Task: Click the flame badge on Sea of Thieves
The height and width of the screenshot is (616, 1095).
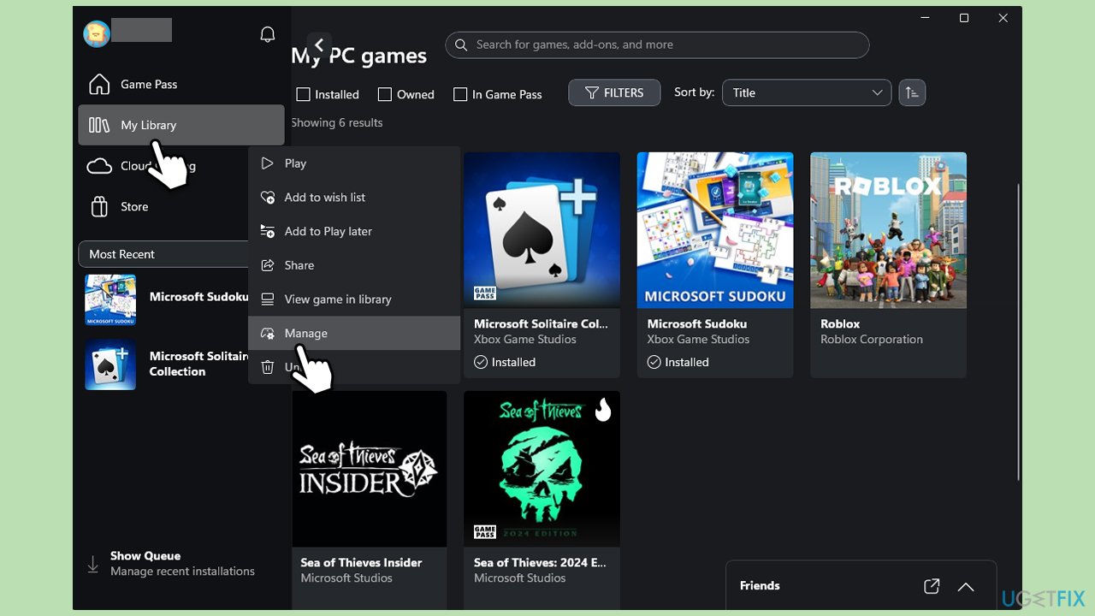Action: 603,410
